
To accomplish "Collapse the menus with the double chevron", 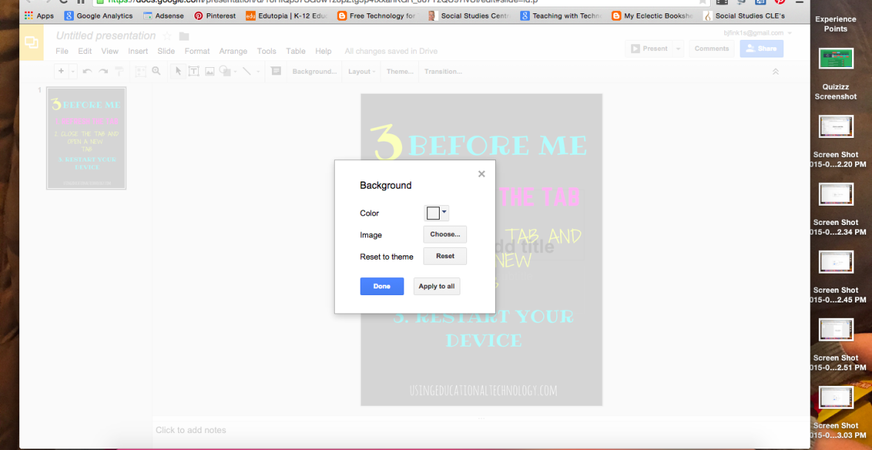I will click(x=776, y=72).
